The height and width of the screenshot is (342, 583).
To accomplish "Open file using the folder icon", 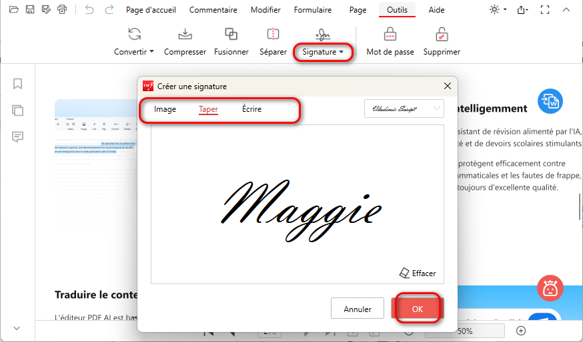I will [14, 9].
